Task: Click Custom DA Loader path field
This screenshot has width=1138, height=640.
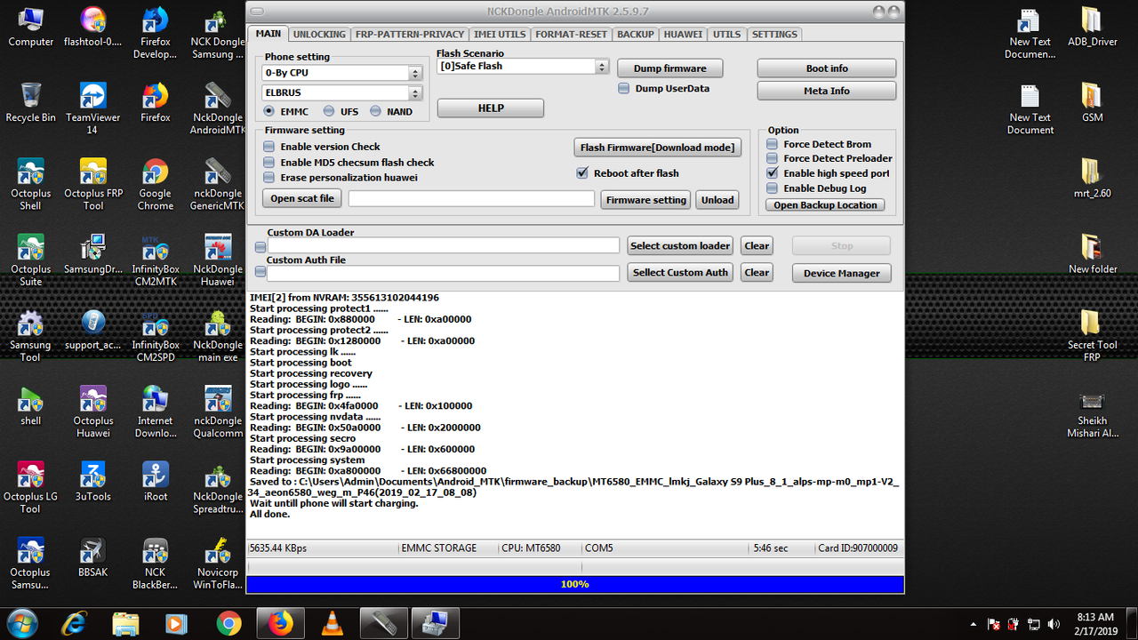Action: coord(444,245)
